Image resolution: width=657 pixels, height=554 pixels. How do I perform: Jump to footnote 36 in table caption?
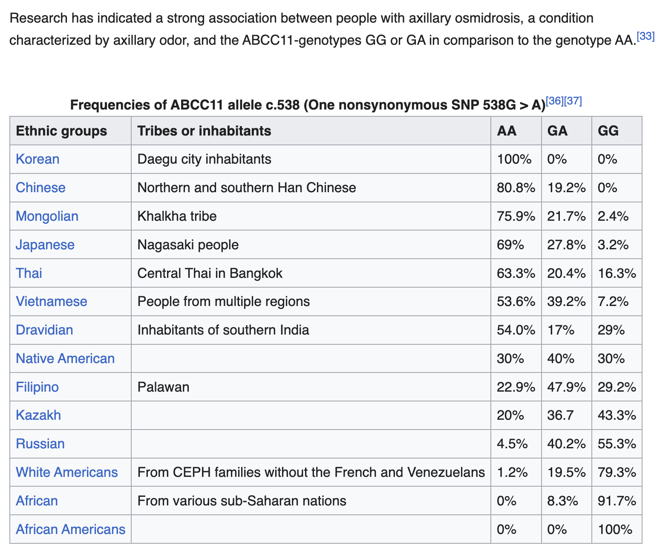point(555,101)
